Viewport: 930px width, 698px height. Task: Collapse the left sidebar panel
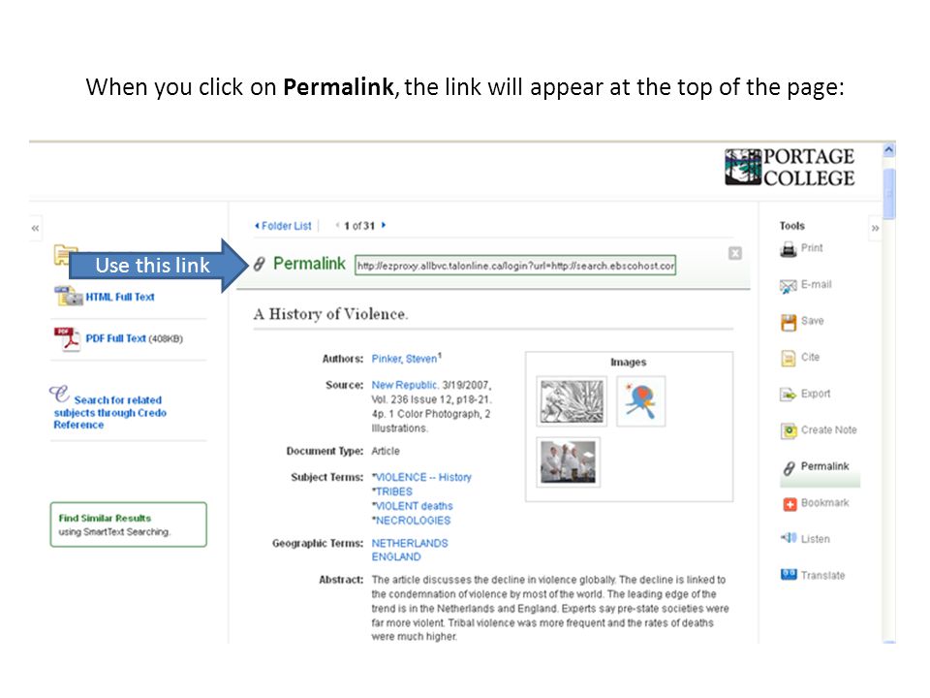(x=36, y=228)
